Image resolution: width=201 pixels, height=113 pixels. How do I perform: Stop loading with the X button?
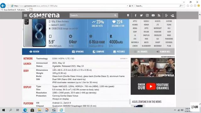[132, 6]
